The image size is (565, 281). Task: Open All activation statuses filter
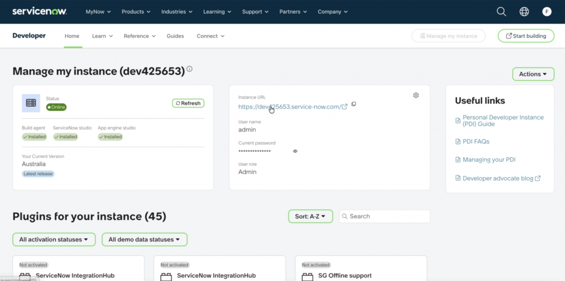[x=54, y=240]
